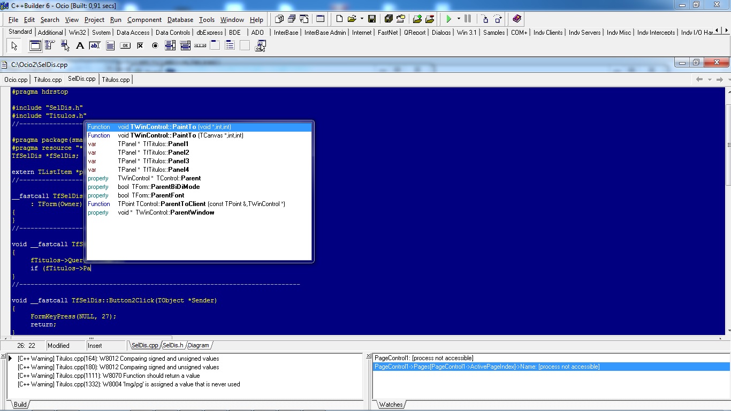This screenshot has width=731, height=411.
Task: Open the File menu
Action: [13, 20]
